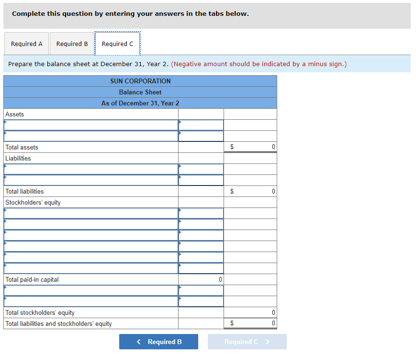Open the Required A tab

coord(27,44)
